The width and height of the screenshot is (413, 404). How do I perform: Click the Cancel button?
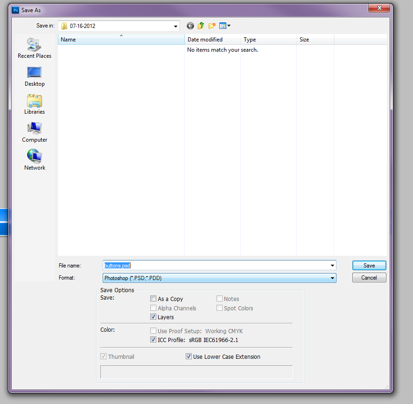coord(369,277)
